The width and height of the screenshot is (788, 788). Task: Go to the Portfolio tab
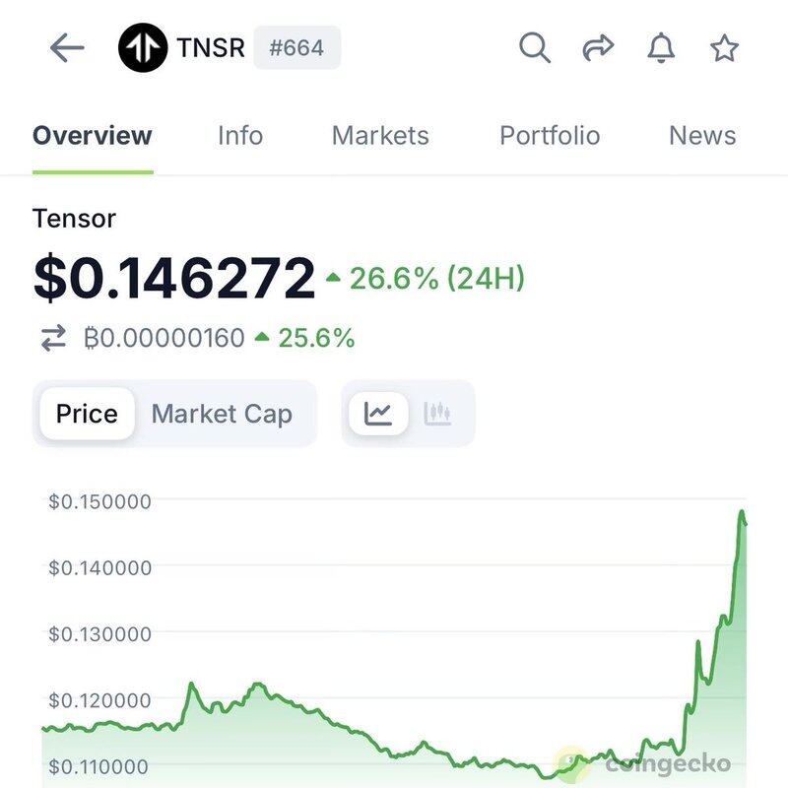550,136
